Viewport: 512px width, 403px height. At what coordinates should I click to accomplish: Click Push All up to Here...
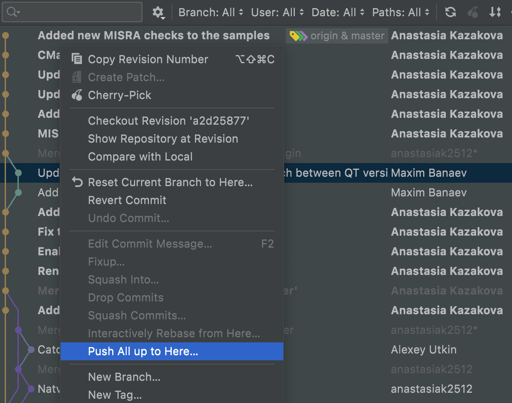pos(172,351)
